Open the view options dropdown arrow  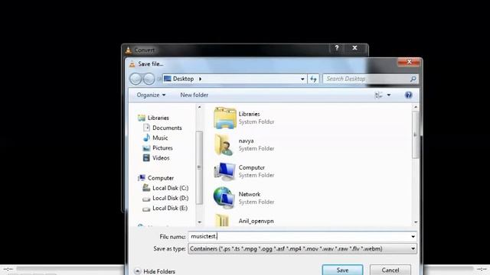pyautogui.click(x=389, y=95)
